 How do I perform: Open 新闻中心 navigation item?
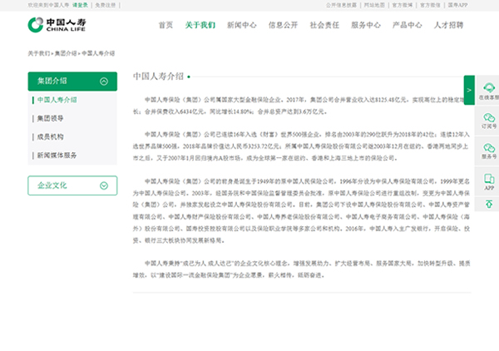click(x=241, y=25)
